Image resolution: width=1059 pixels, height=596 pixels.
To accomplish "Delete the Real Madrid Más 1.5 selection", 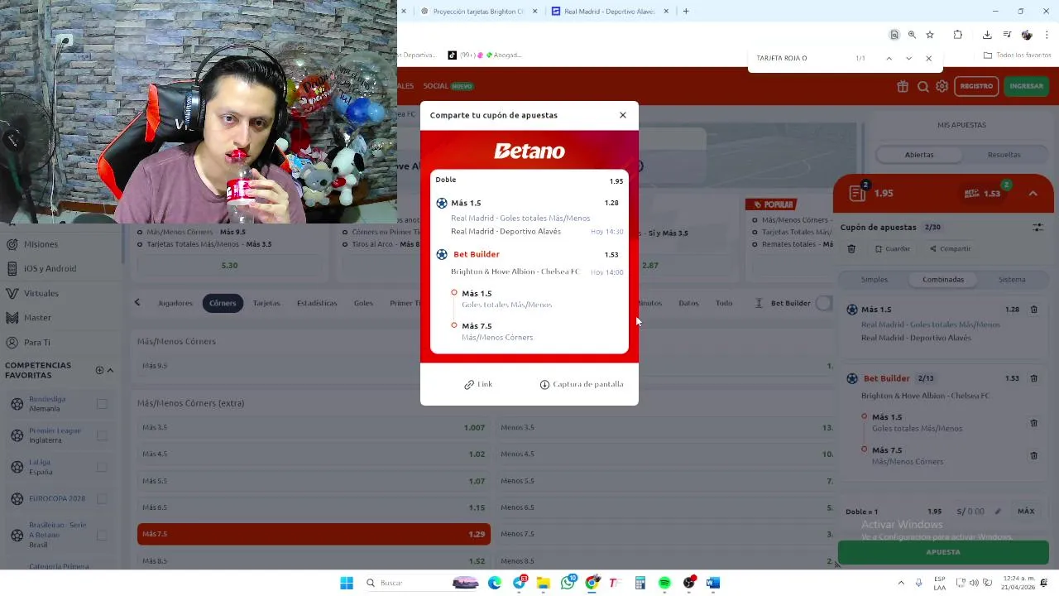I will coord(1033,310).
